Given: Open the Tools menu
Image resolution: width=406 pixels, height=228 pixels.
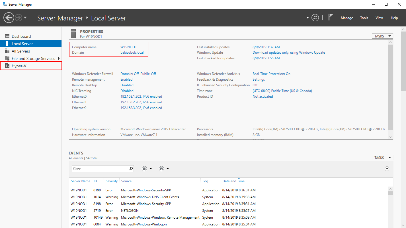Looking at the screenshot, I should point(364,18).
